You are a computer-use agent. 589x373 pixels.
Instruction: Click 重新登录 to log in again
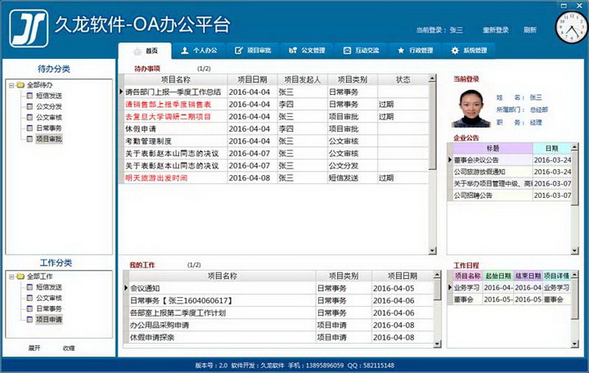496,30
